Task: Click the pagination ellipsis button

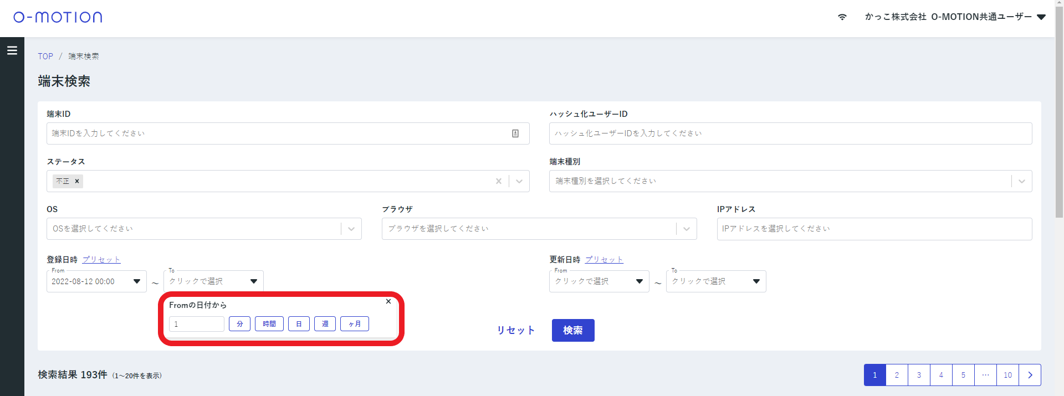Action: click(986, 375)
